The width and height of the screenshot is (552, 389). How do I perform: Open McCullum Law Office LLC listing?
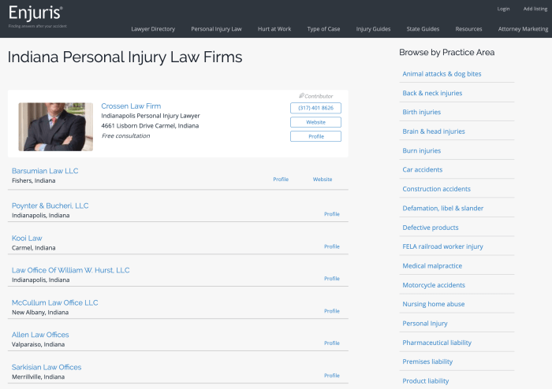[55, 302]
